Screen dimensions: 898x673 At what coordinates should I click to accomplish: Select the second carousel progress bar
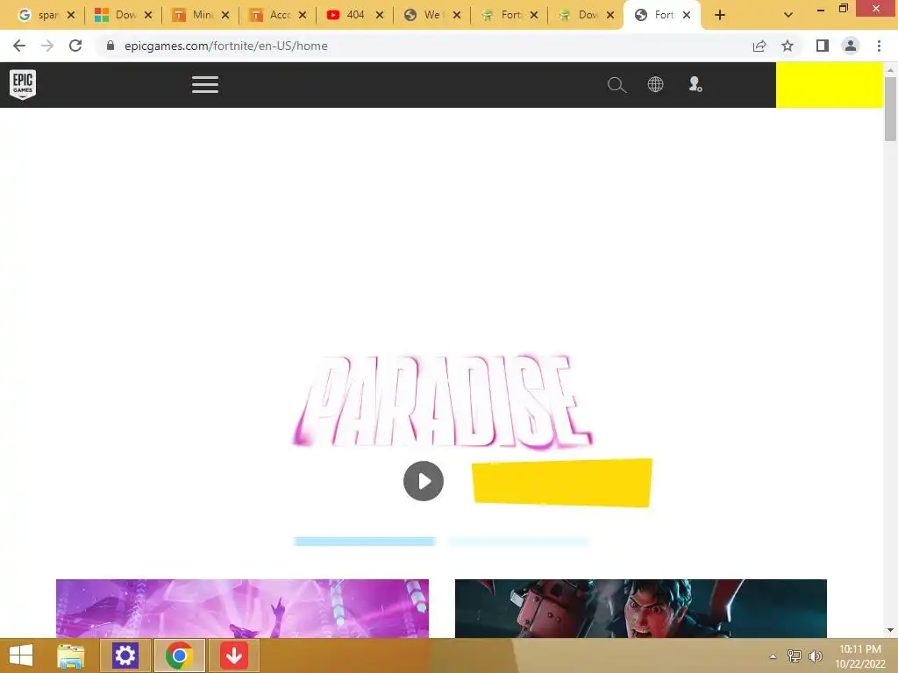[519, 542]
